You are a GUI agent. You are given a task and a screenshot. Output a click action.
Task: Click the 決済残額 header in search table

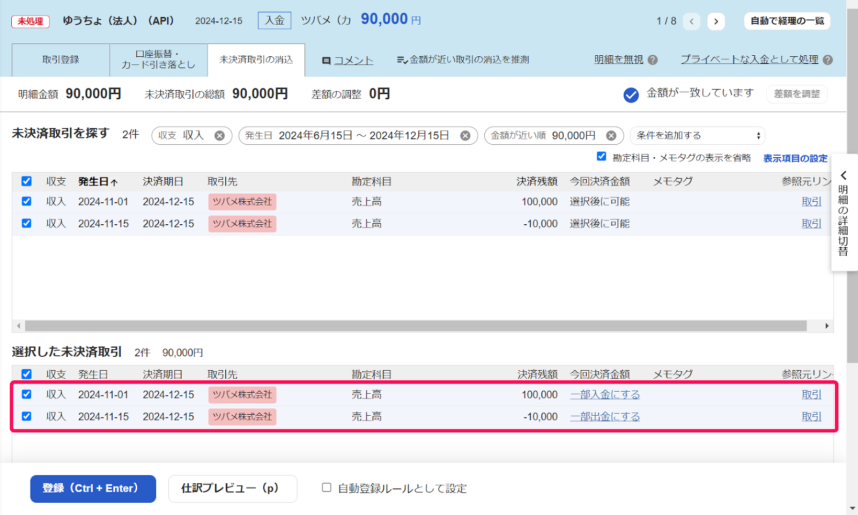click(x=537, y=182)
